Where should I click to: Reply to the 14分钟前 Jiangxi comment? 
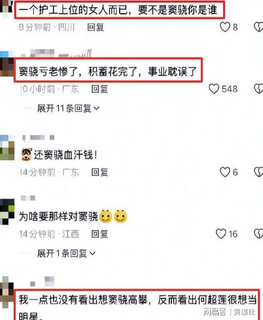coord(100,234)
